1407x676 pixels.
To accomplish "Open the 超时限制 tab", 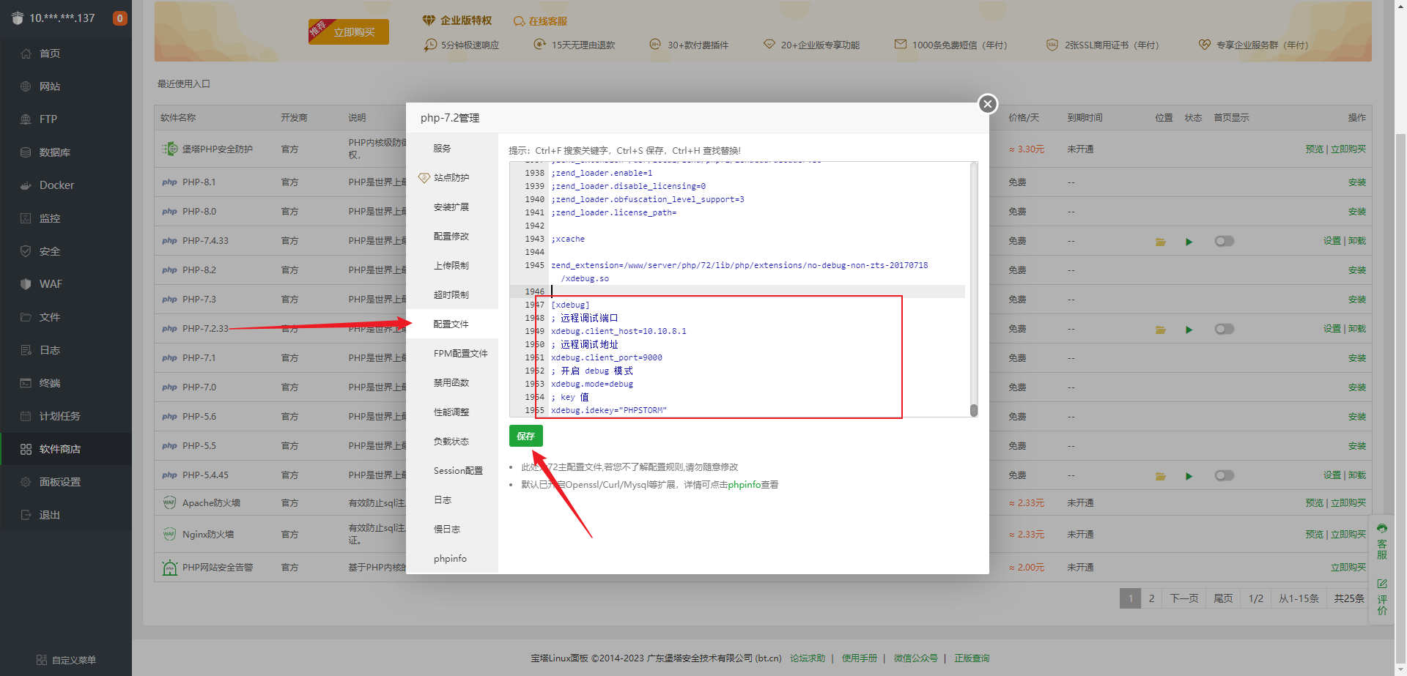I will [x=452, y=294].
